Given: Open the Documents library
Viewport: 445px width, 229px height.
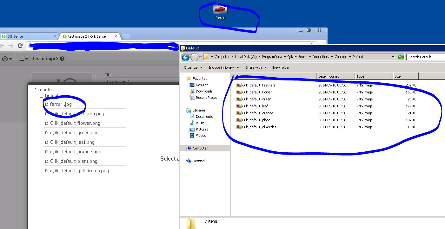Looking at the screenshot, I should [x=204, y=117].
